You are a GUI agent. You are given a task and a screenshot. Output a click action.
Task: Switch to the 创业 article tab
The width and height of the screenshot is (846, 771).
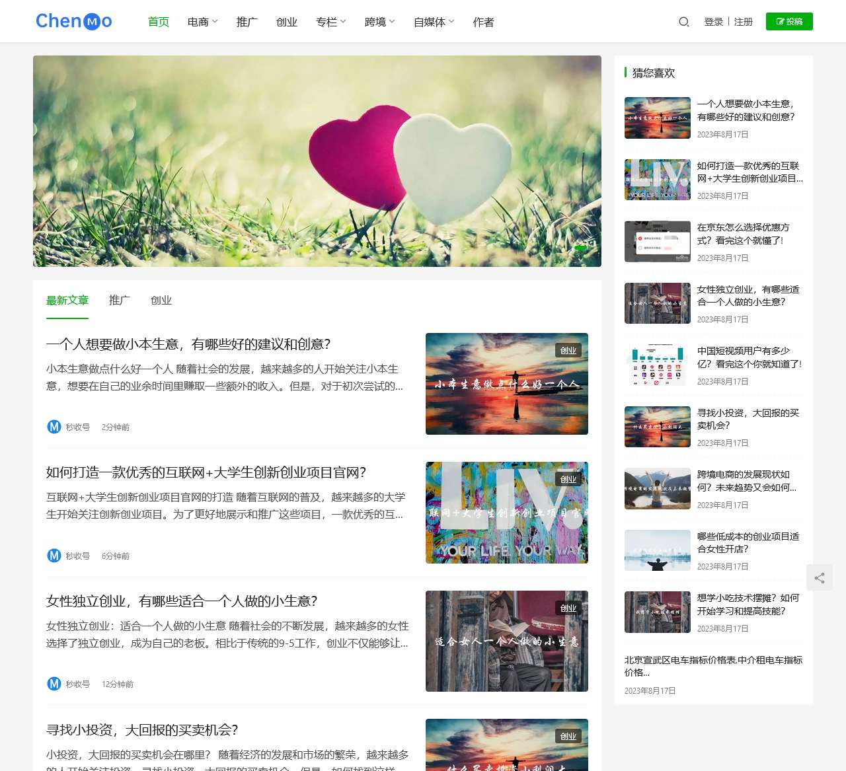point(161,300)
